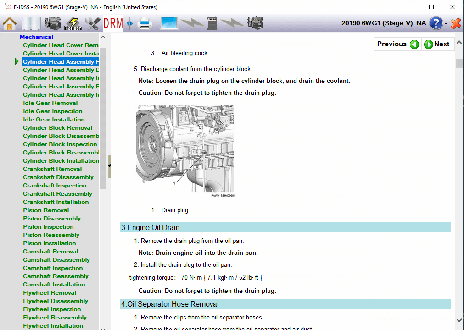Go to Next page
The width and height of the screenshot is (464, 330).
coord(437,44)
